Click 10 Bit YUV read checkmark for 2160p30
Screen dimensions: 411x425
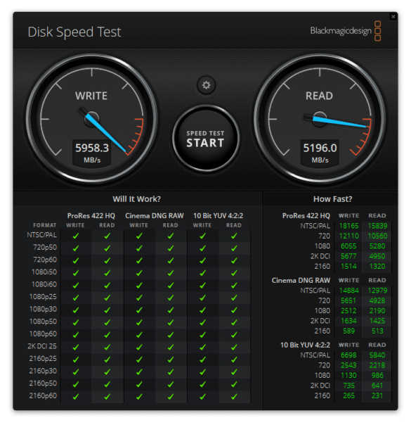[234, 372]
